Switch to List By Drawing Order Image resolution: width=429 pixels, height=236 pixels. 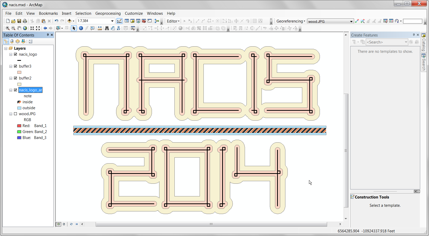click(6, 41)
